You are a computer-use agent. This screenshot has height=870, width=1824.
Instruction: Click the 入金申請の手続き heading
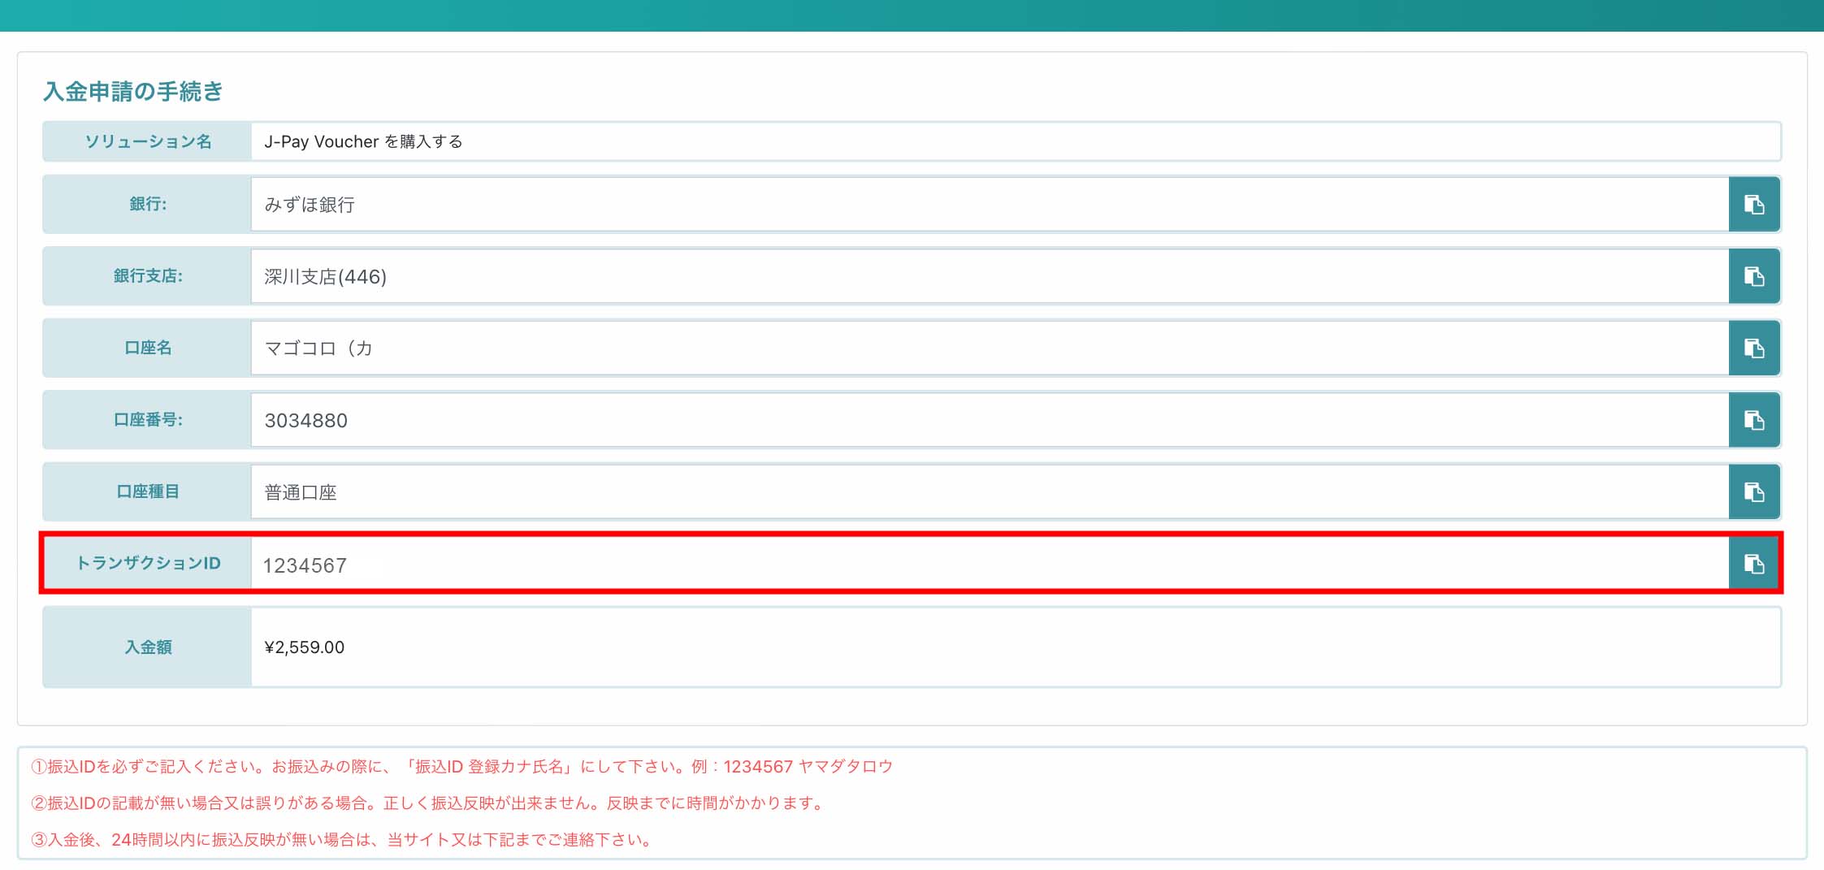(x=133, y=91)
